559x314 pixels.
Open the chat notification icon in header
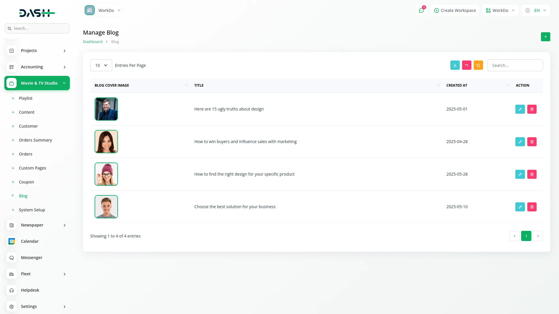tap(421, 10)
